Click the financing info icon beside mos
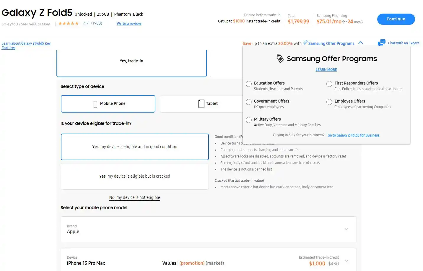The image size is (423, 271). [362, 22]
